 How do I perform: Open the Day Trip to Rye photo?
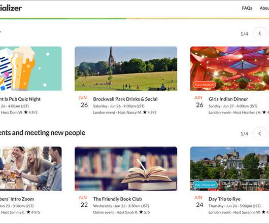click(x=229, y=169)
